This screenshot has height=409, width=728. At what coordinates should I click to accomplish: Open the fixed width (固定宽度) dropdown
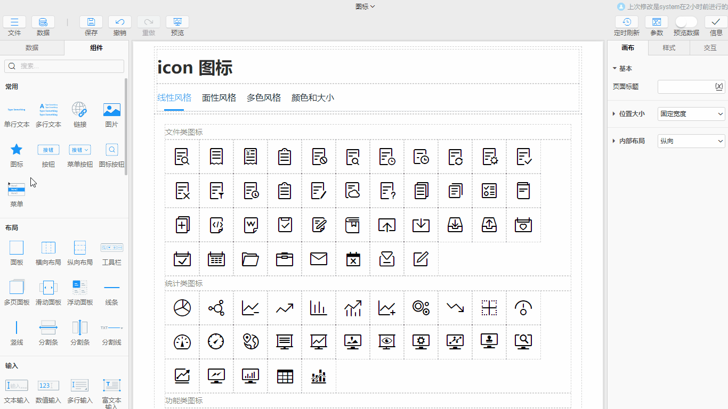tap(691, 114)
